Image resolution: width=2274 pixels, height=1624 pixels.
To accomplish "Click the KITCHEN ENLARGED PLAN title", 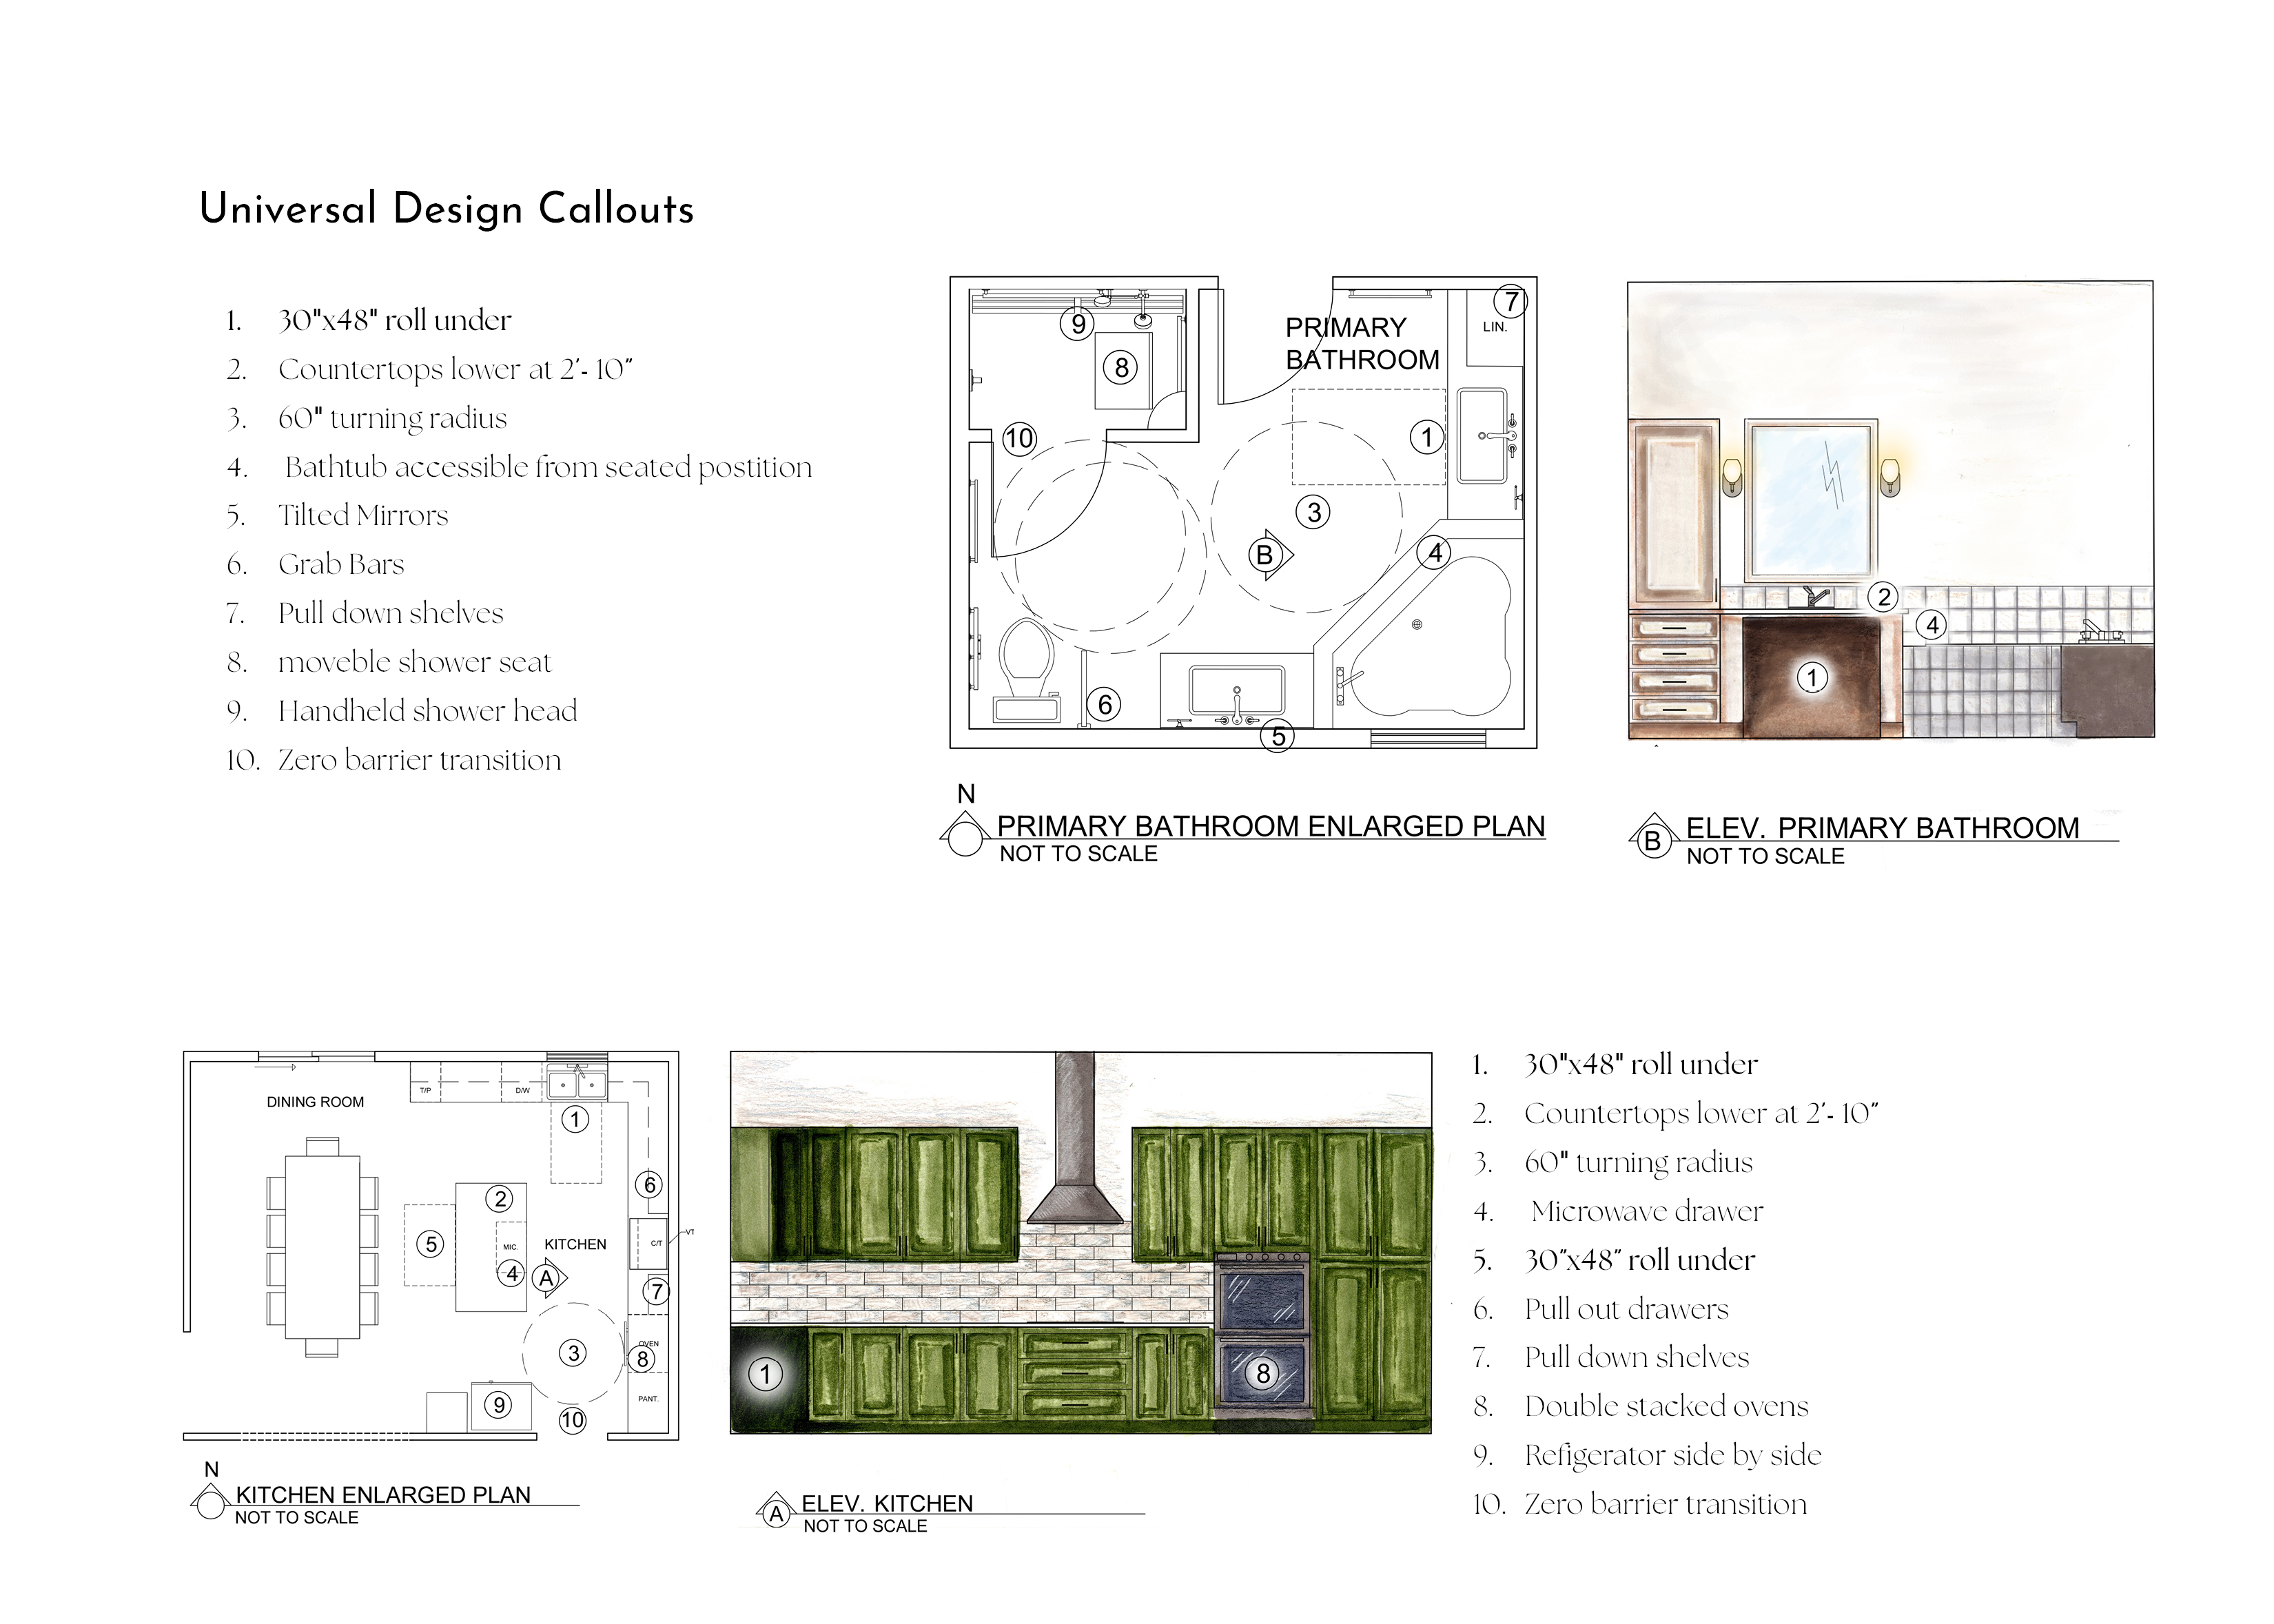I will [382, 1495].
